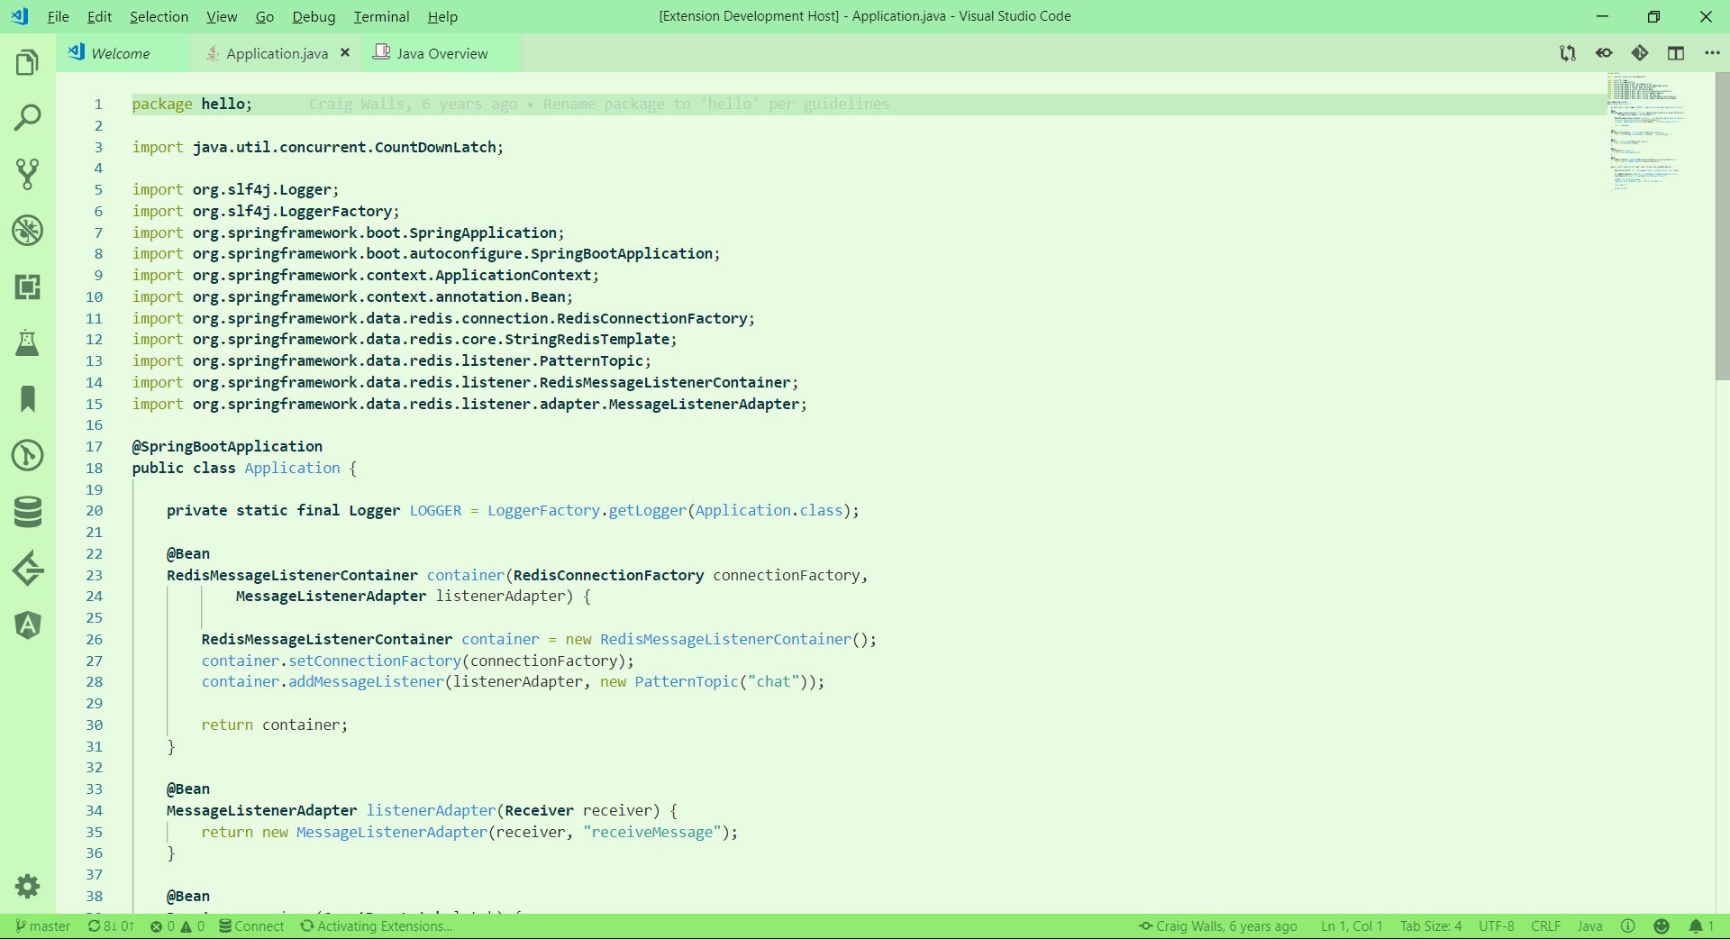Image resolution: width=1730 pixels, height=939 pixels.
Task: Open the Selection menu
Action: click(159, 16)
